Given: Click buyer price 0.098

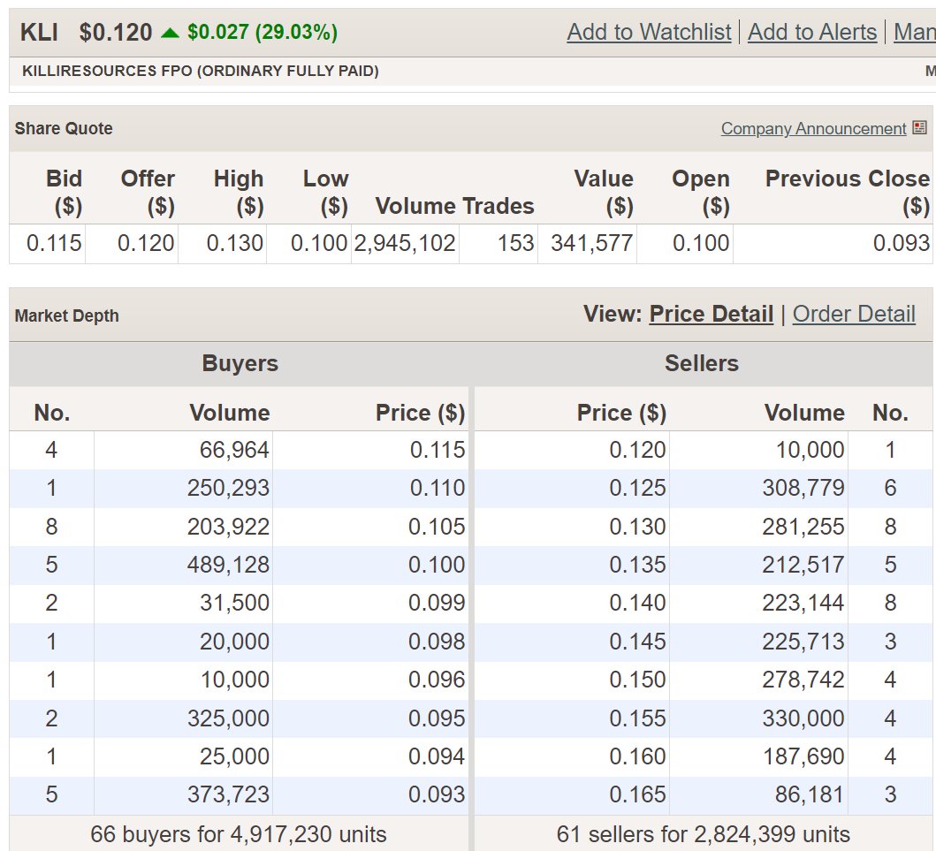Looking at the screenshot, I should coord(437,642).
